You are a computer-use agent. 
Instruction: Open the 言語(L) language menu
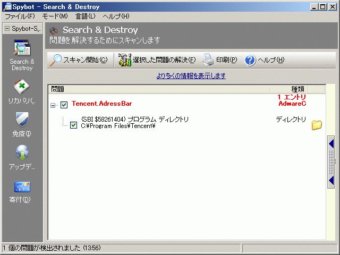click(x=85, y=16)
